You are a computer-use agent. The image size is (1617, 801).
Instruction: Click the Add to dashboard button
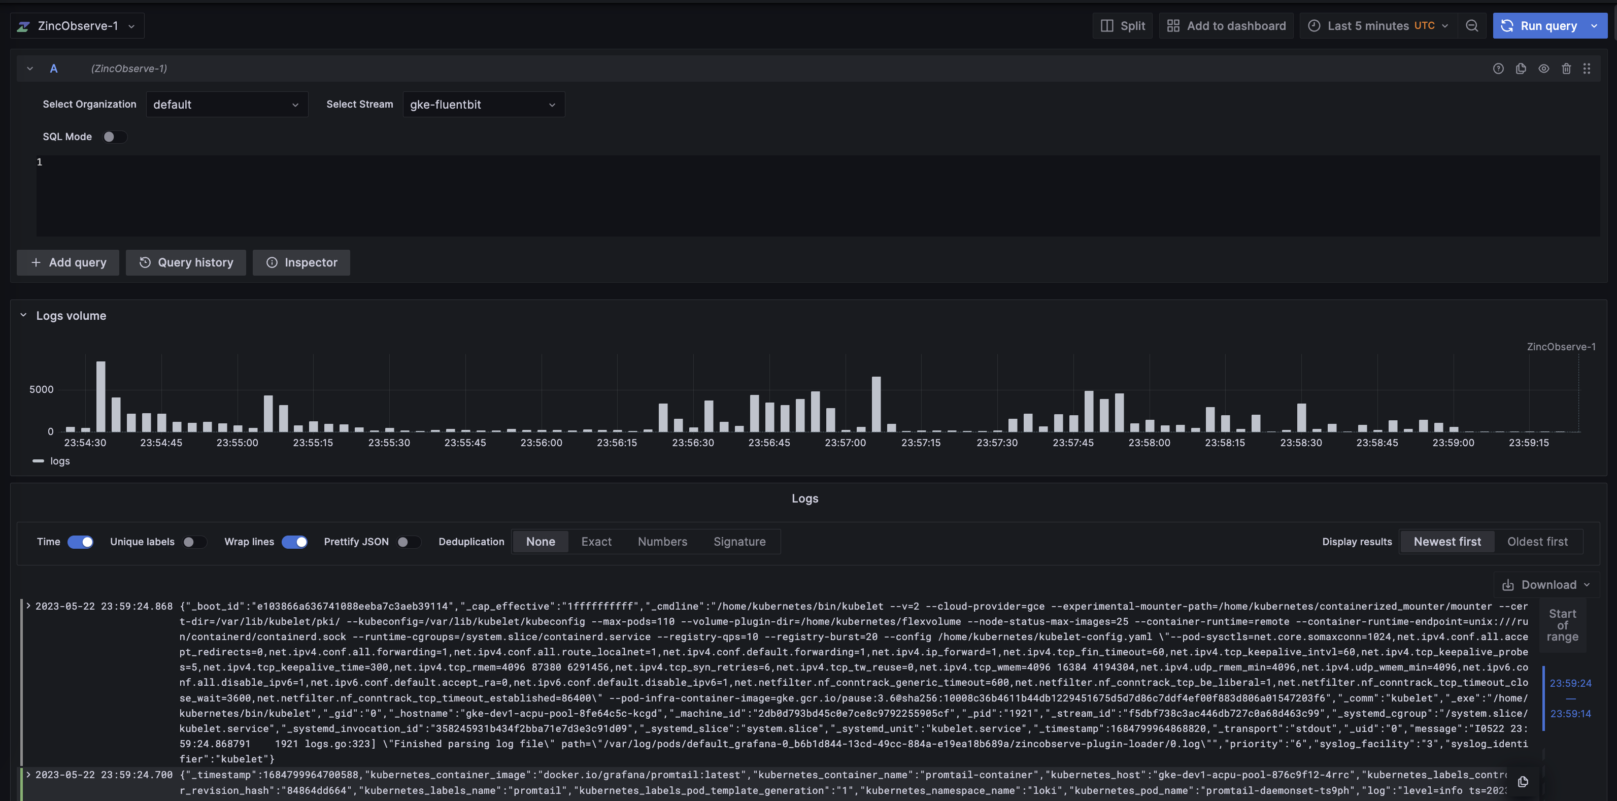[x=1226, y=26]
